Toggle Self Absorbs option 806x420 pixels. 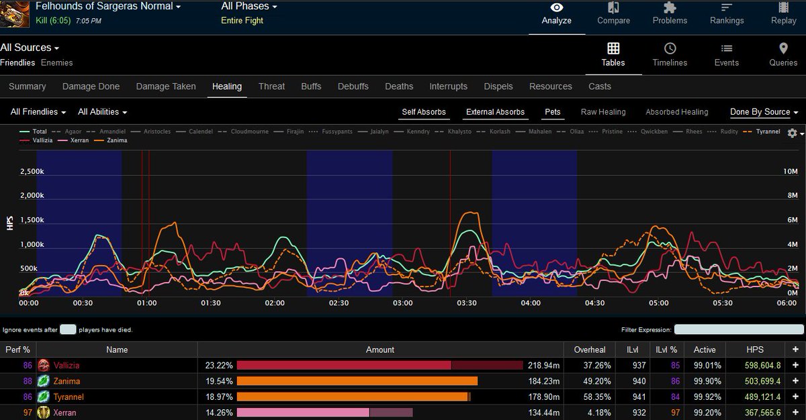pos(424,112)
